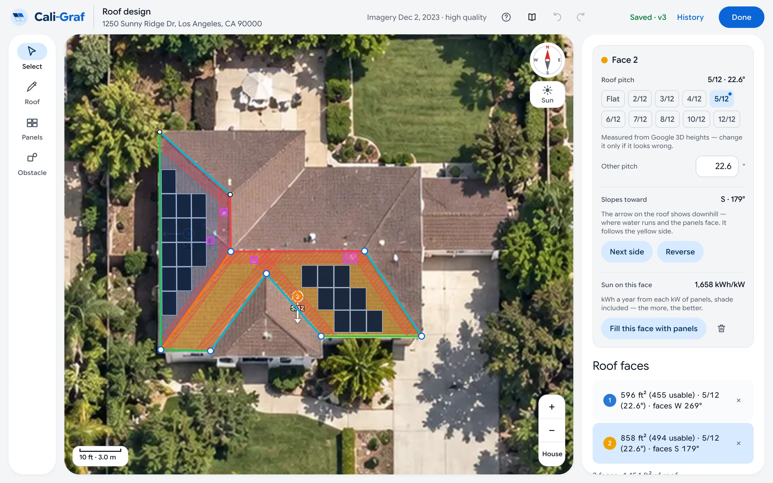773x483 pixels.
Task: Activate the Panels tool
Action: (x=32, y=129)
